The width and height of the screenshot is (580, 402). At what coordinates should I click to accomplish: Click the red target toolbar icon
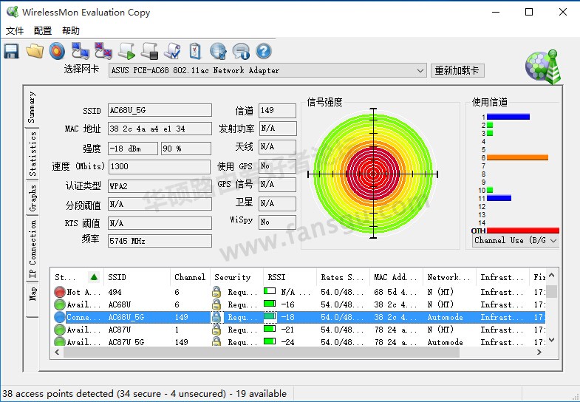point(57,51)
